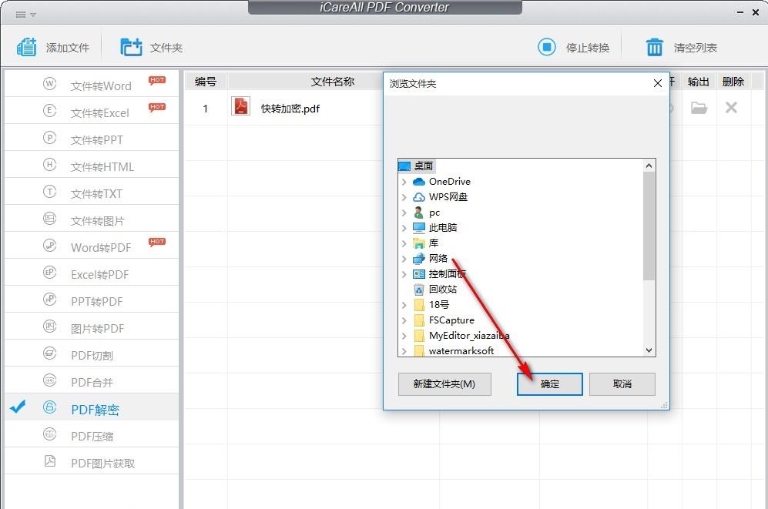Screen dimensions: 768x509
Task: Expand the 此电脑 tree node
Action: [404, 228]
